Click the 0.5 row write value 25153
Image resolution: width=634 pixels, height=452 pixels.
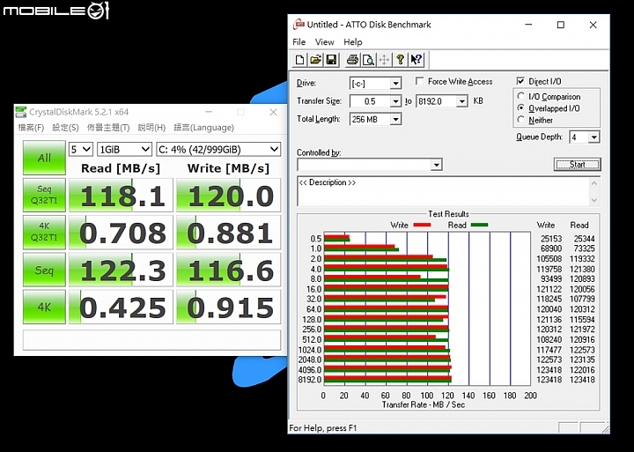click(x=551, y=239)
